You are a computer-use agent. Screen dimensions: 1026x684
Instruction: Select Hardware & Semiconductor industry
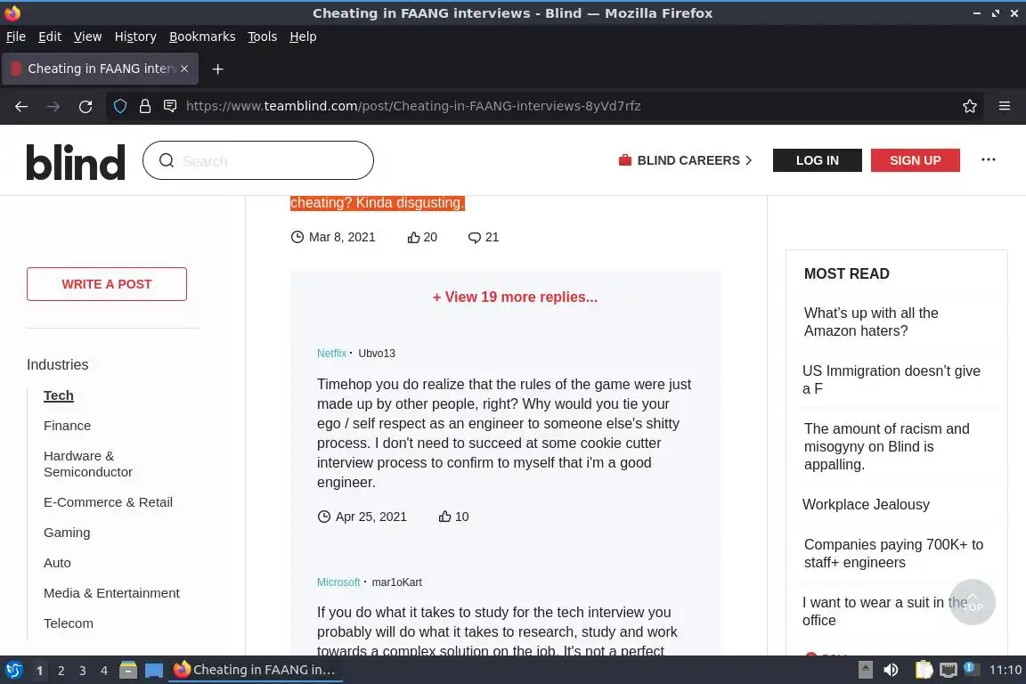click(x=87, y=464)
